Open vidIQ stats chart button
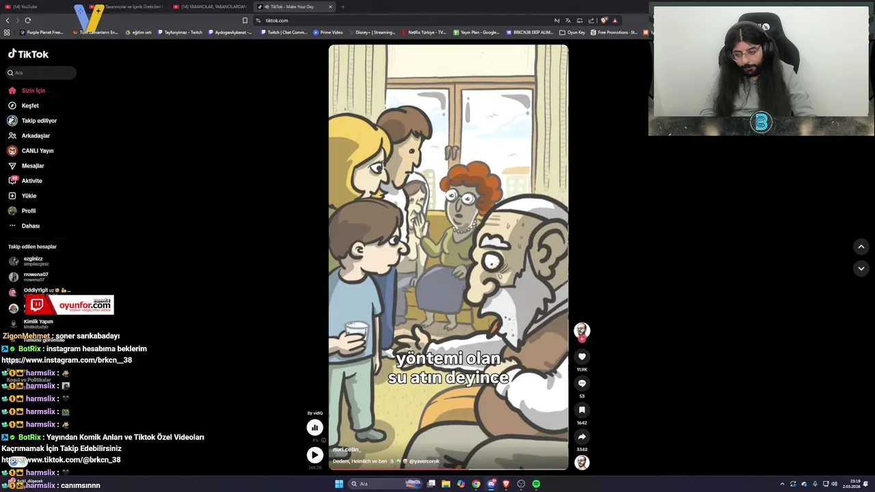Screen dimensions: 875x492 click(x=314, y=427)
